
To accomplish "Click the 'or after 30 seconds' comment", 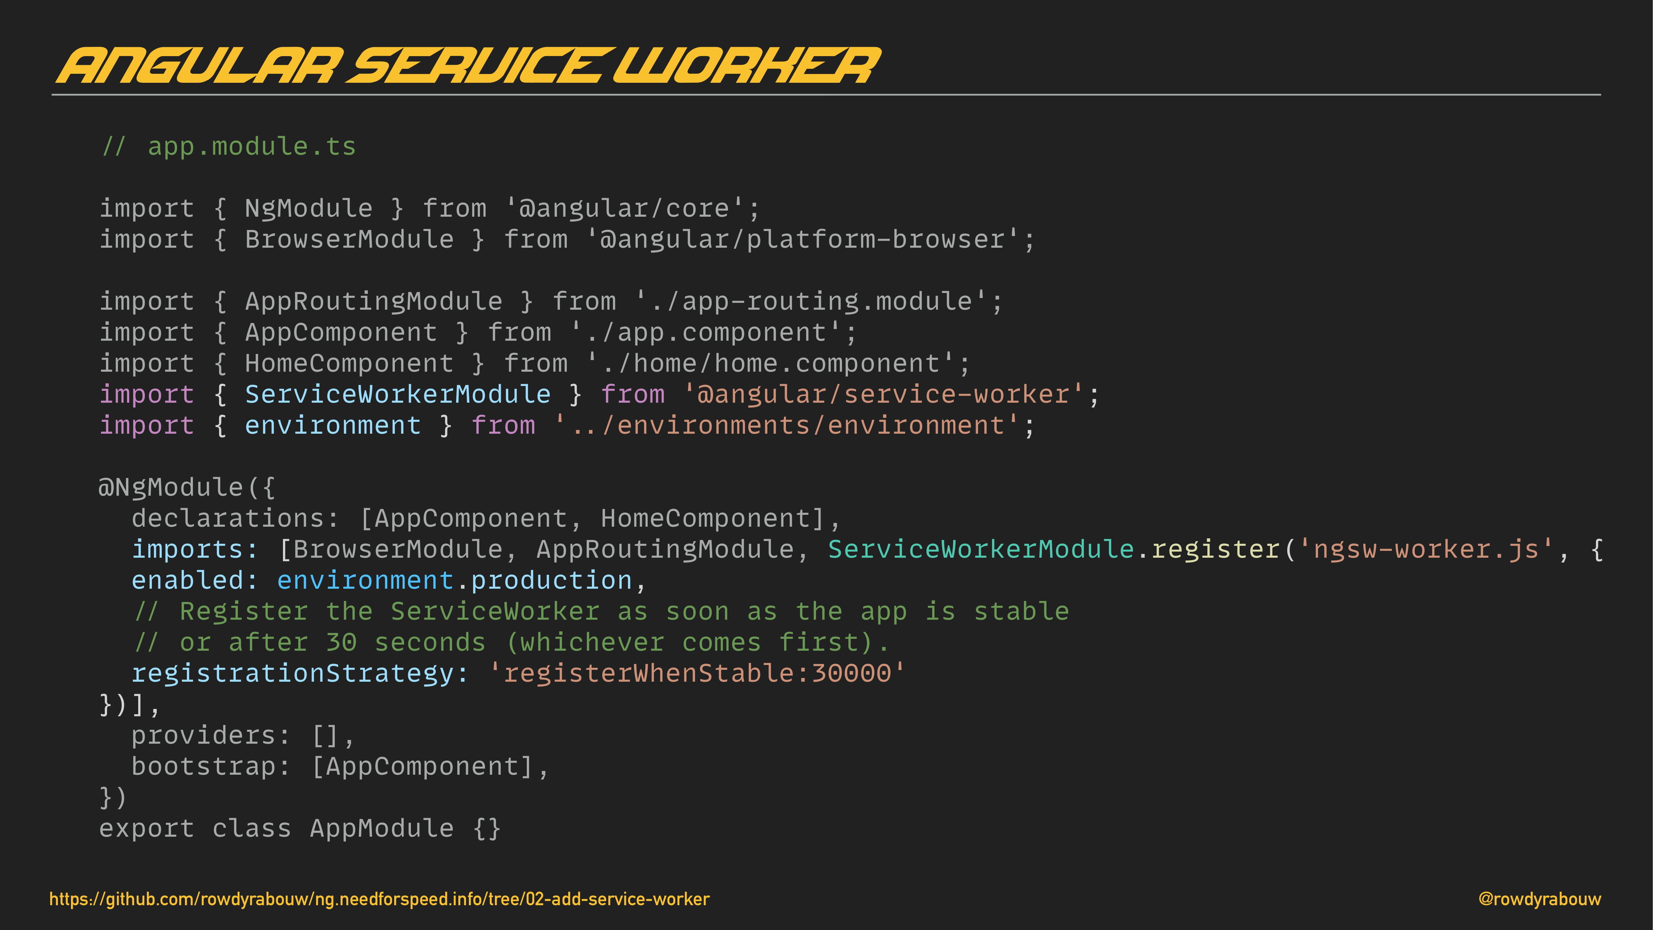I will click(512, 642).
